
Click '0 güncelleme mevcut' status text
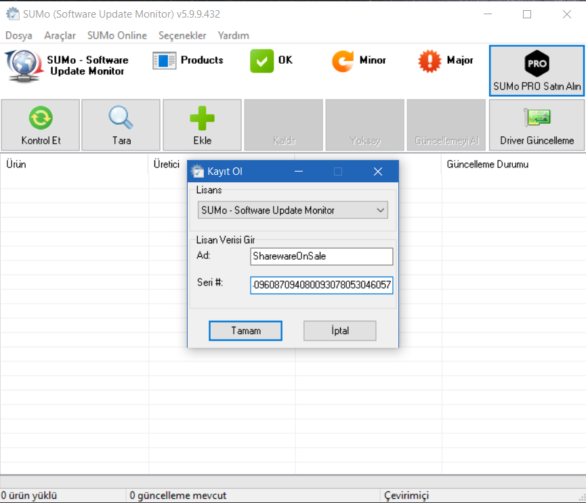(178, 496)
